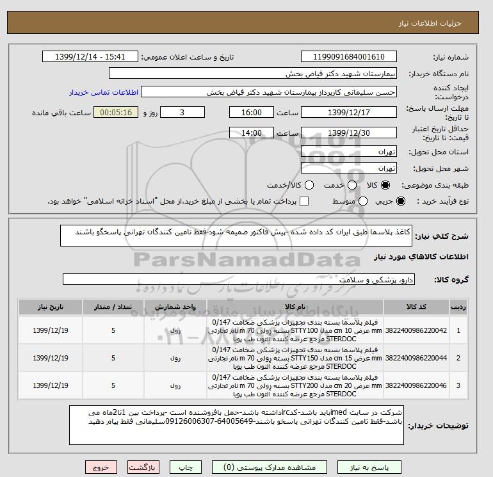
Task: Click the request creator field
Action: (x=269, y=92)
